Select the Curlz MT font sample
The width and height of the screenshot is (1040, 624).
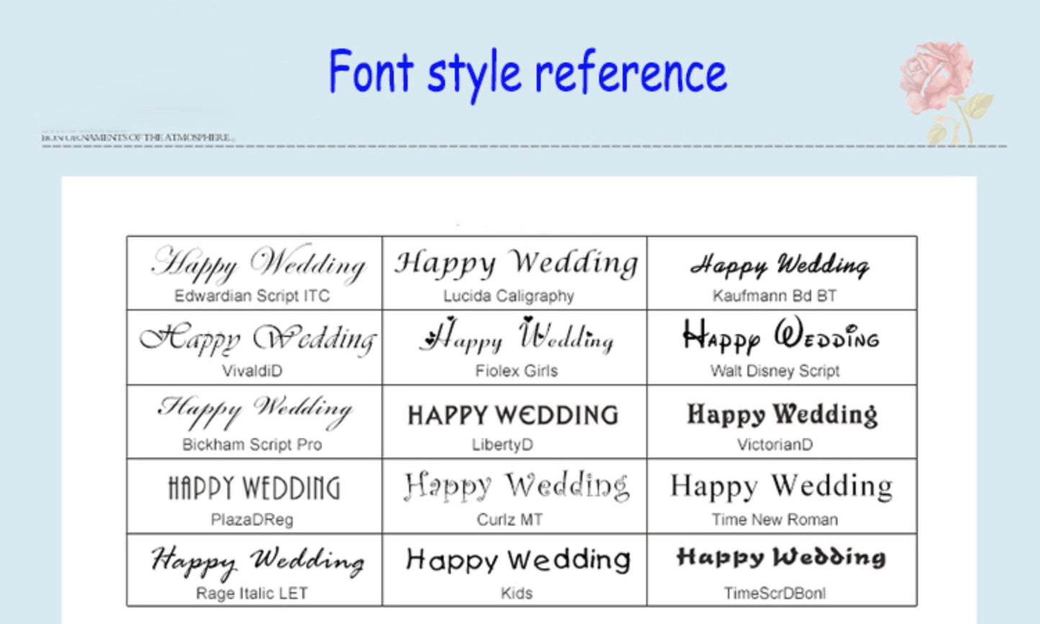click(x=516, y=487)
